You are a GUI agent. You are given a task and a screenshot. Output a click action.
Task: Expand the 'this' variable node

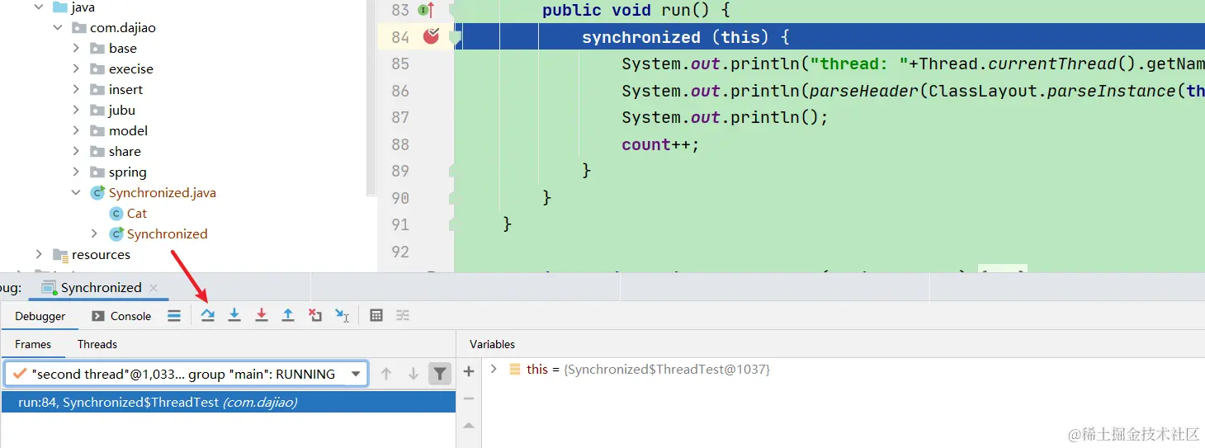coord(494,370)
